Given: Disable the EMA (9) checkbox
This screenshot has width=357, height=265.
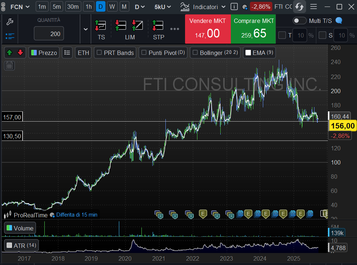Looking at the screenshot, I should [x=248, y=53].
